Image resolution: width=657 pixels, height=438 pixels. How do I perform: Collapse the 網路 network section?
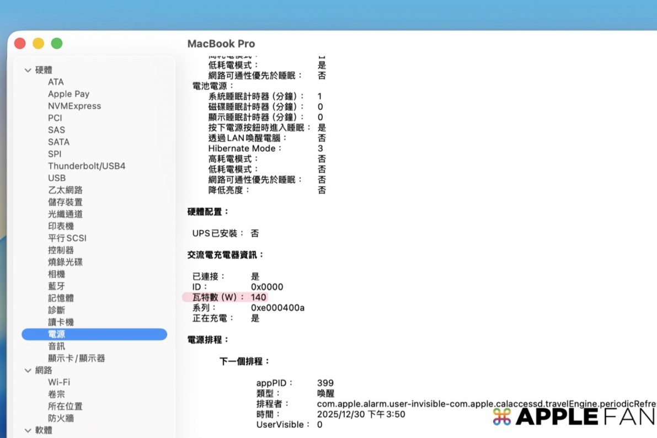(x=28, y=371)
